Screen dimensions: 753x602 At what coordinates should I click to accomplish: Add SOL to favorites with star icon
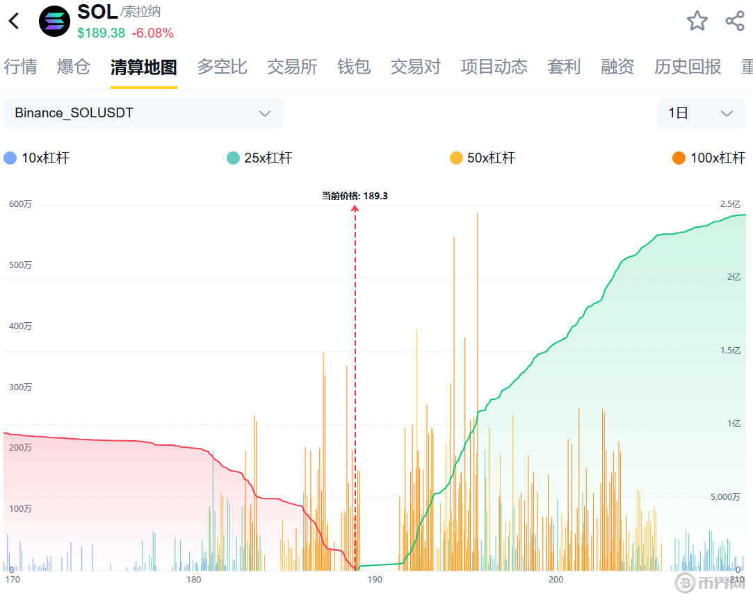(x=697, y=21)
